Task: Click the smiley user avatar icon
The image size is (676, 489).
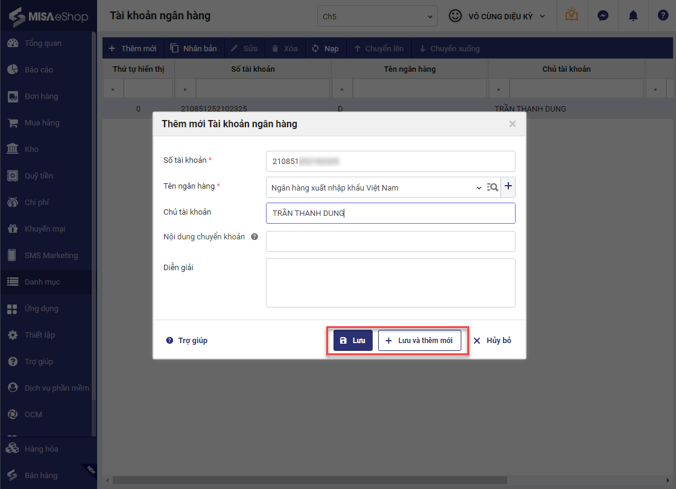Action: (x=455, y=16)
